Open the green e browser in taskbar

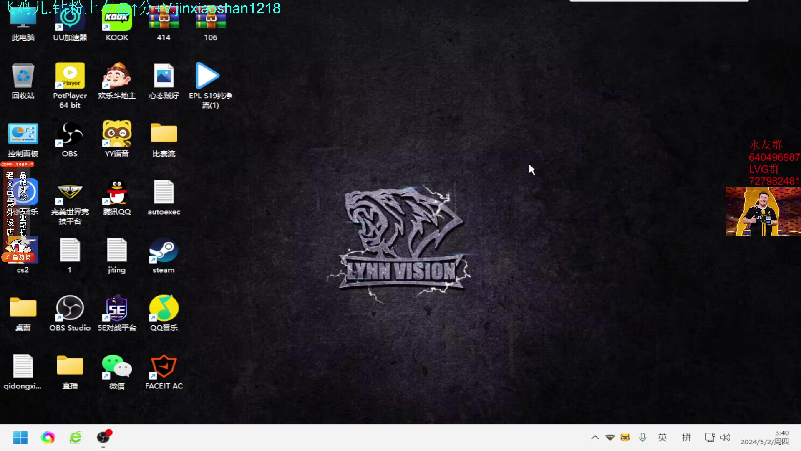click(76, 438)
